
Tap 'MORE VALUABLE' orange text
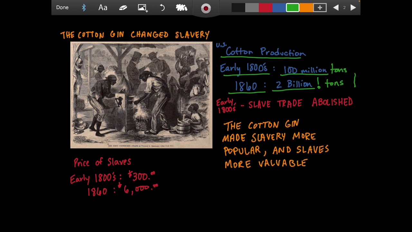(x=266, y=164)
